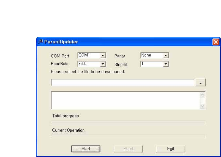Image resolution: width=221 pixels, height=157 pixels.
Task: Click the Total progress bar
Action: click(128, 122)
